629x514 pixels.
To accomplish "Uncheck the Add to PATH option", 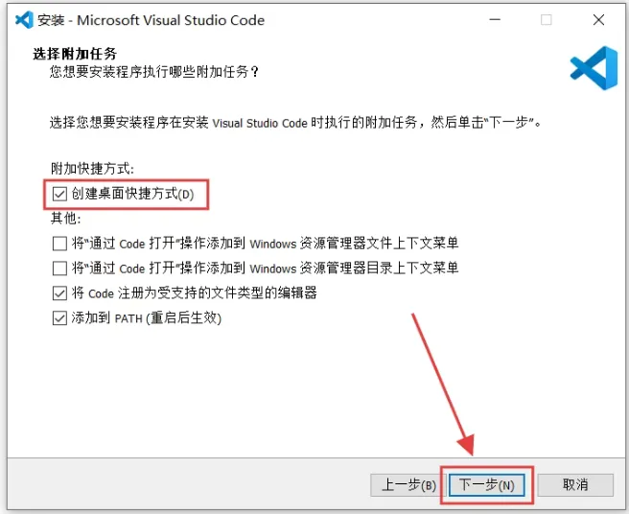I will pyautogui.click(x=59, y=318).
